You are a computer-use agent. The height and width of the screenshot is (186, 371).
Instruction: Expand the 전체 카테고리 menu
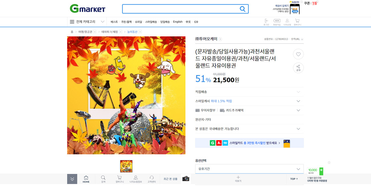(87, 22)
